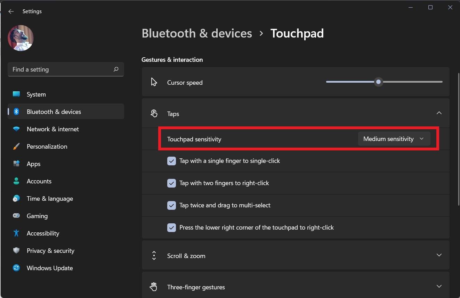Navigate back to Bluetooth & devices breadcrumb

pyautogui.click(x=197, y=33)
